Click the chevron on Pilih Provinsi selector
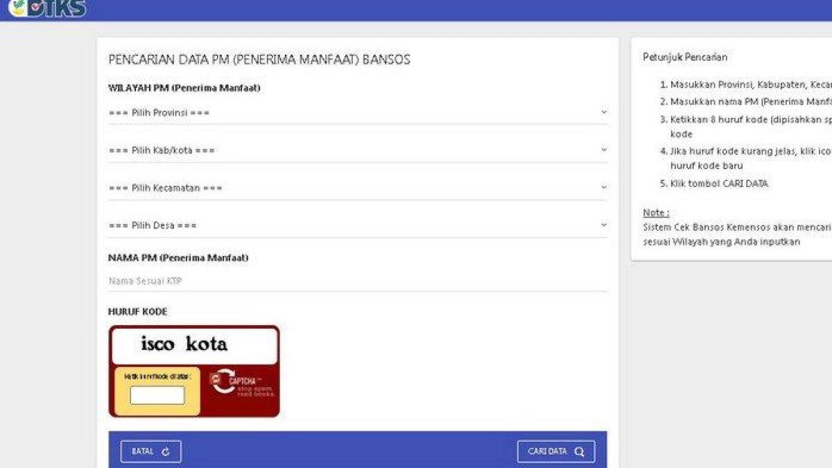Screen dimensions: 832x468 pyautogui.click(x=603, y=112)
